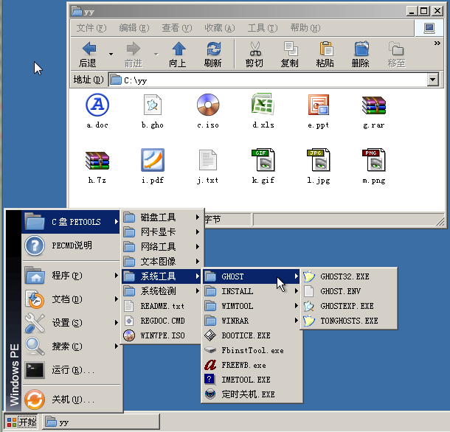The width and height of the screenshot is (450, 432).
Task: Open the 文件(F) menu
Action: click(x=91, y=28)
